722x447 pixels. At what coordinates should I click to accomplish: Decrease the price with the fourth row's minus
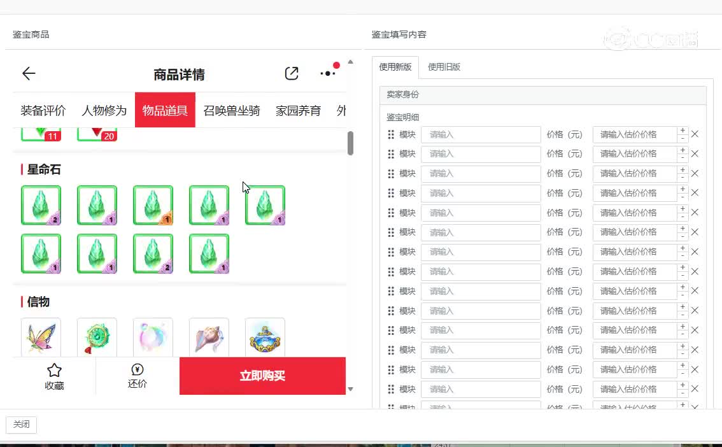coord(683,197)
